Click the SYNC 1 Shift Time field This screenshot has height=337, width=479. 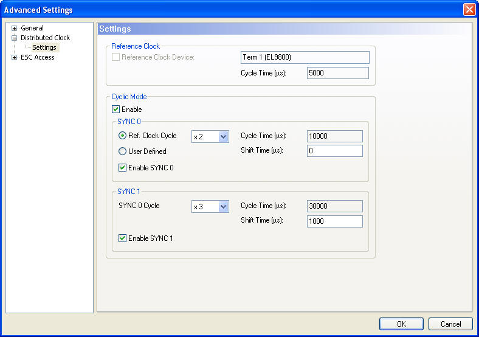pyautogui.click(x=334, y=221)
